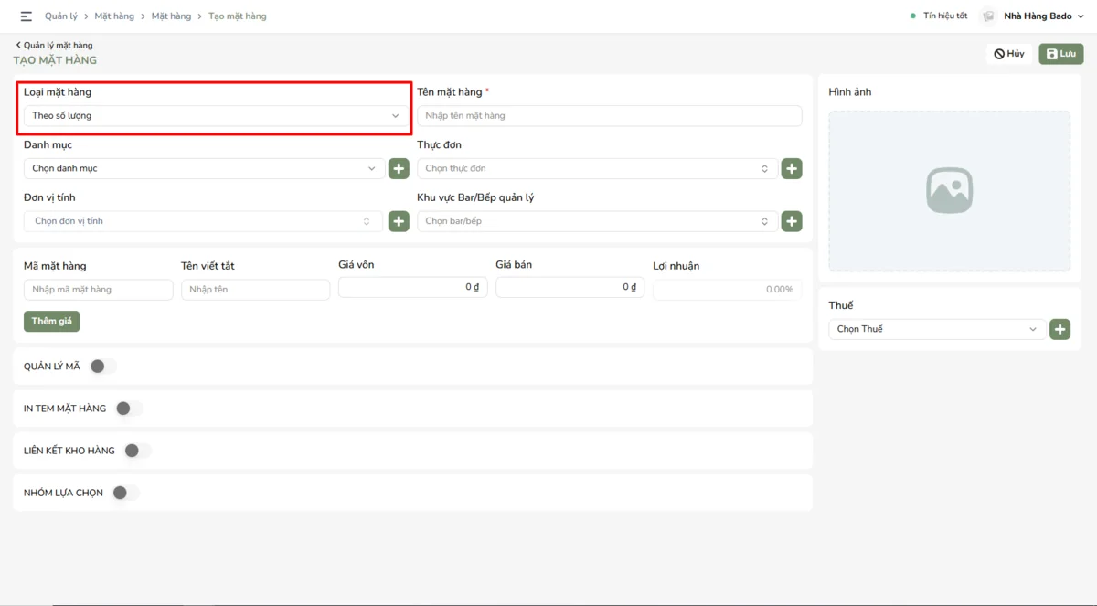
Task: Click the green plus beside Danh mục
Action: [x=399, y=168]
